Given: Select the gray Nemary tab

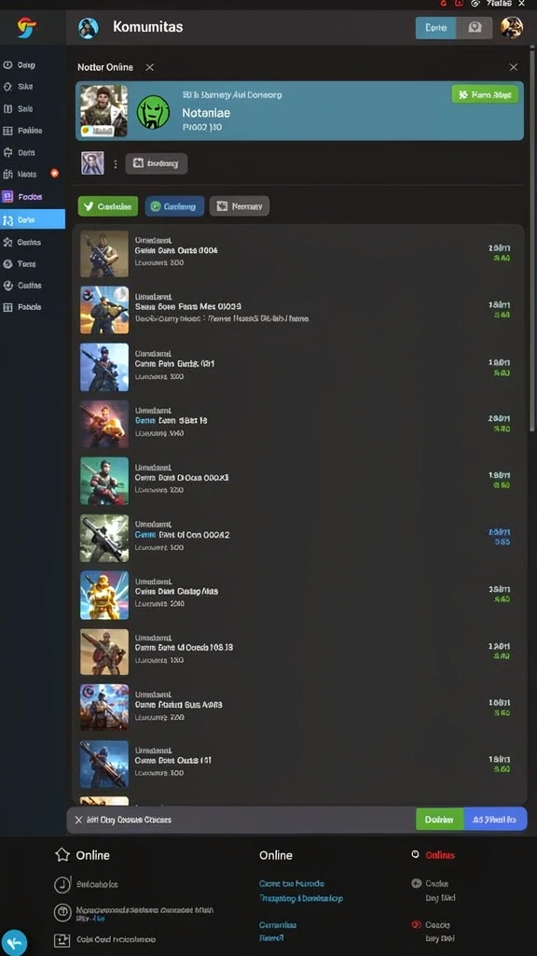Looking at the screenshot, I should coord(240,206).
